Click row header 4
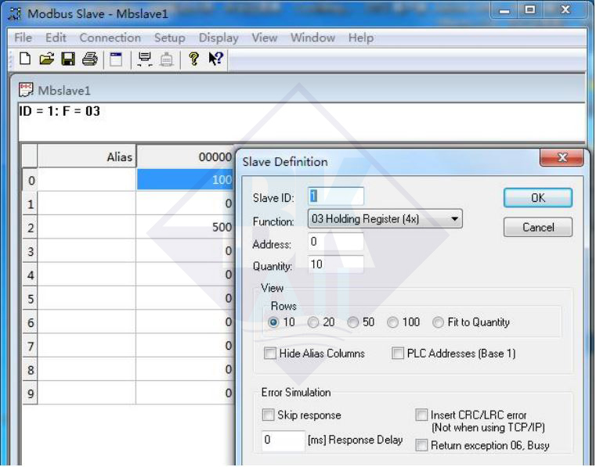Screen dimensions: 596x467 [31, 275]
